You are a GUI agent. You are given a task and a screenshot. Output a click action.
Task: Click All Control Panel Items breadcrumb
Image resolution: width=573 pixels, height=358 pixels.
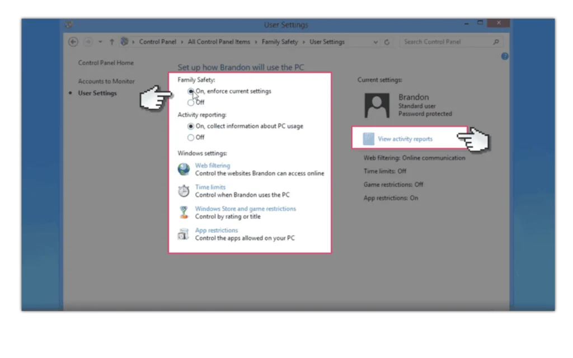219,42
